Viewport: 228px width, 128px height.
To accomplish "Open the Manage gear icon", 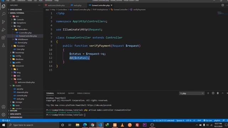I will point(4,114).
